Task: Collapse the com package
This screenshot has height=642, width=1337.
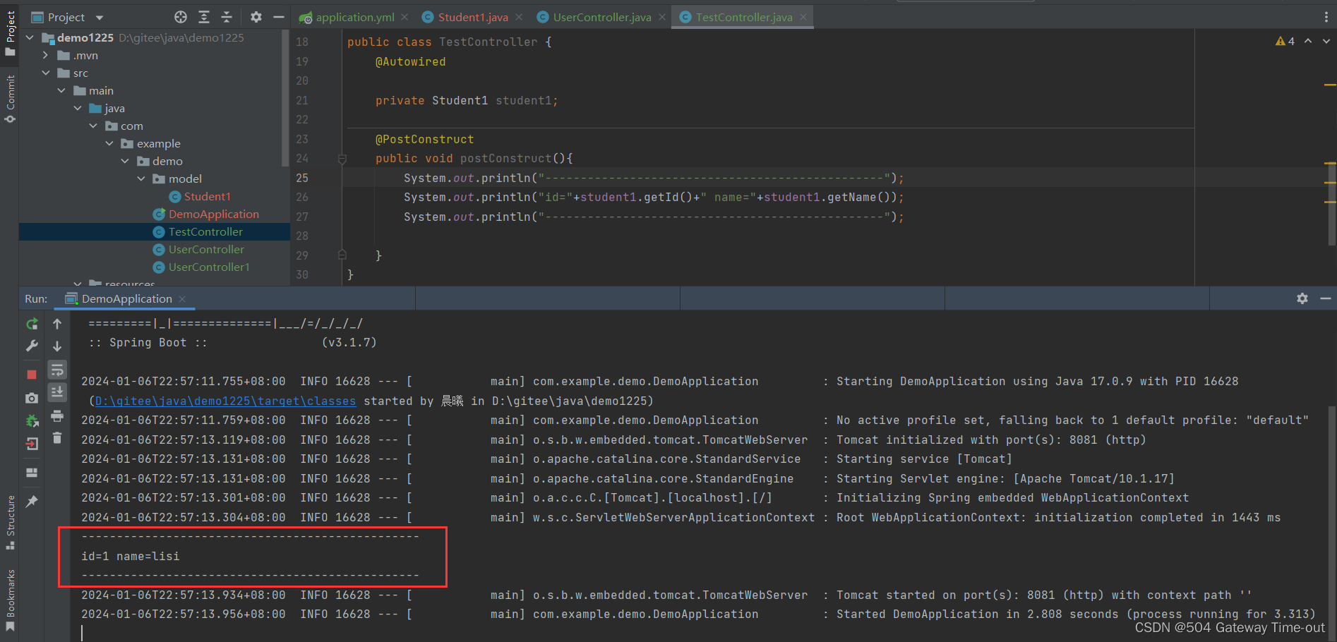Action: click(93, 126)
